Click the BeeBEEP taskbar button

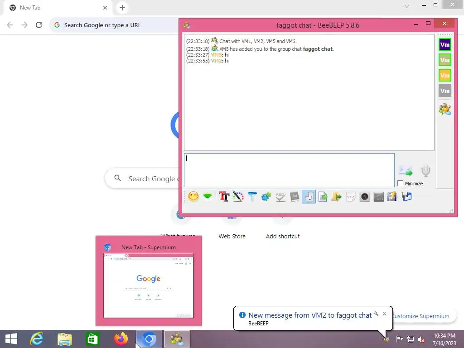pyautogui.click(x=177, y=339)
